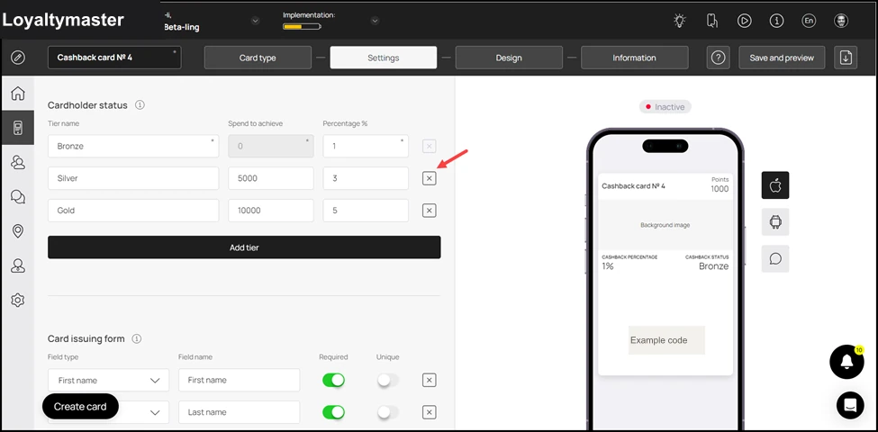Click info icon next to Cardholder status
Viewport: 878px width, 432px height.
click(140, 104)
